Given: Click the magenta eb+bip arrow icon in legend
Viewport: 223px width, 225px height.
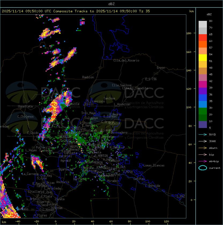Looking at the screenshot, I should tap(203, 161).
